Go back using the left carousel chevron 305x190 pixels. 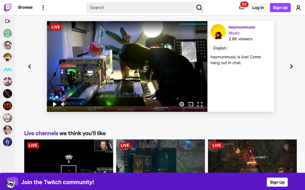pyautogui.click(x=30, y=66)
